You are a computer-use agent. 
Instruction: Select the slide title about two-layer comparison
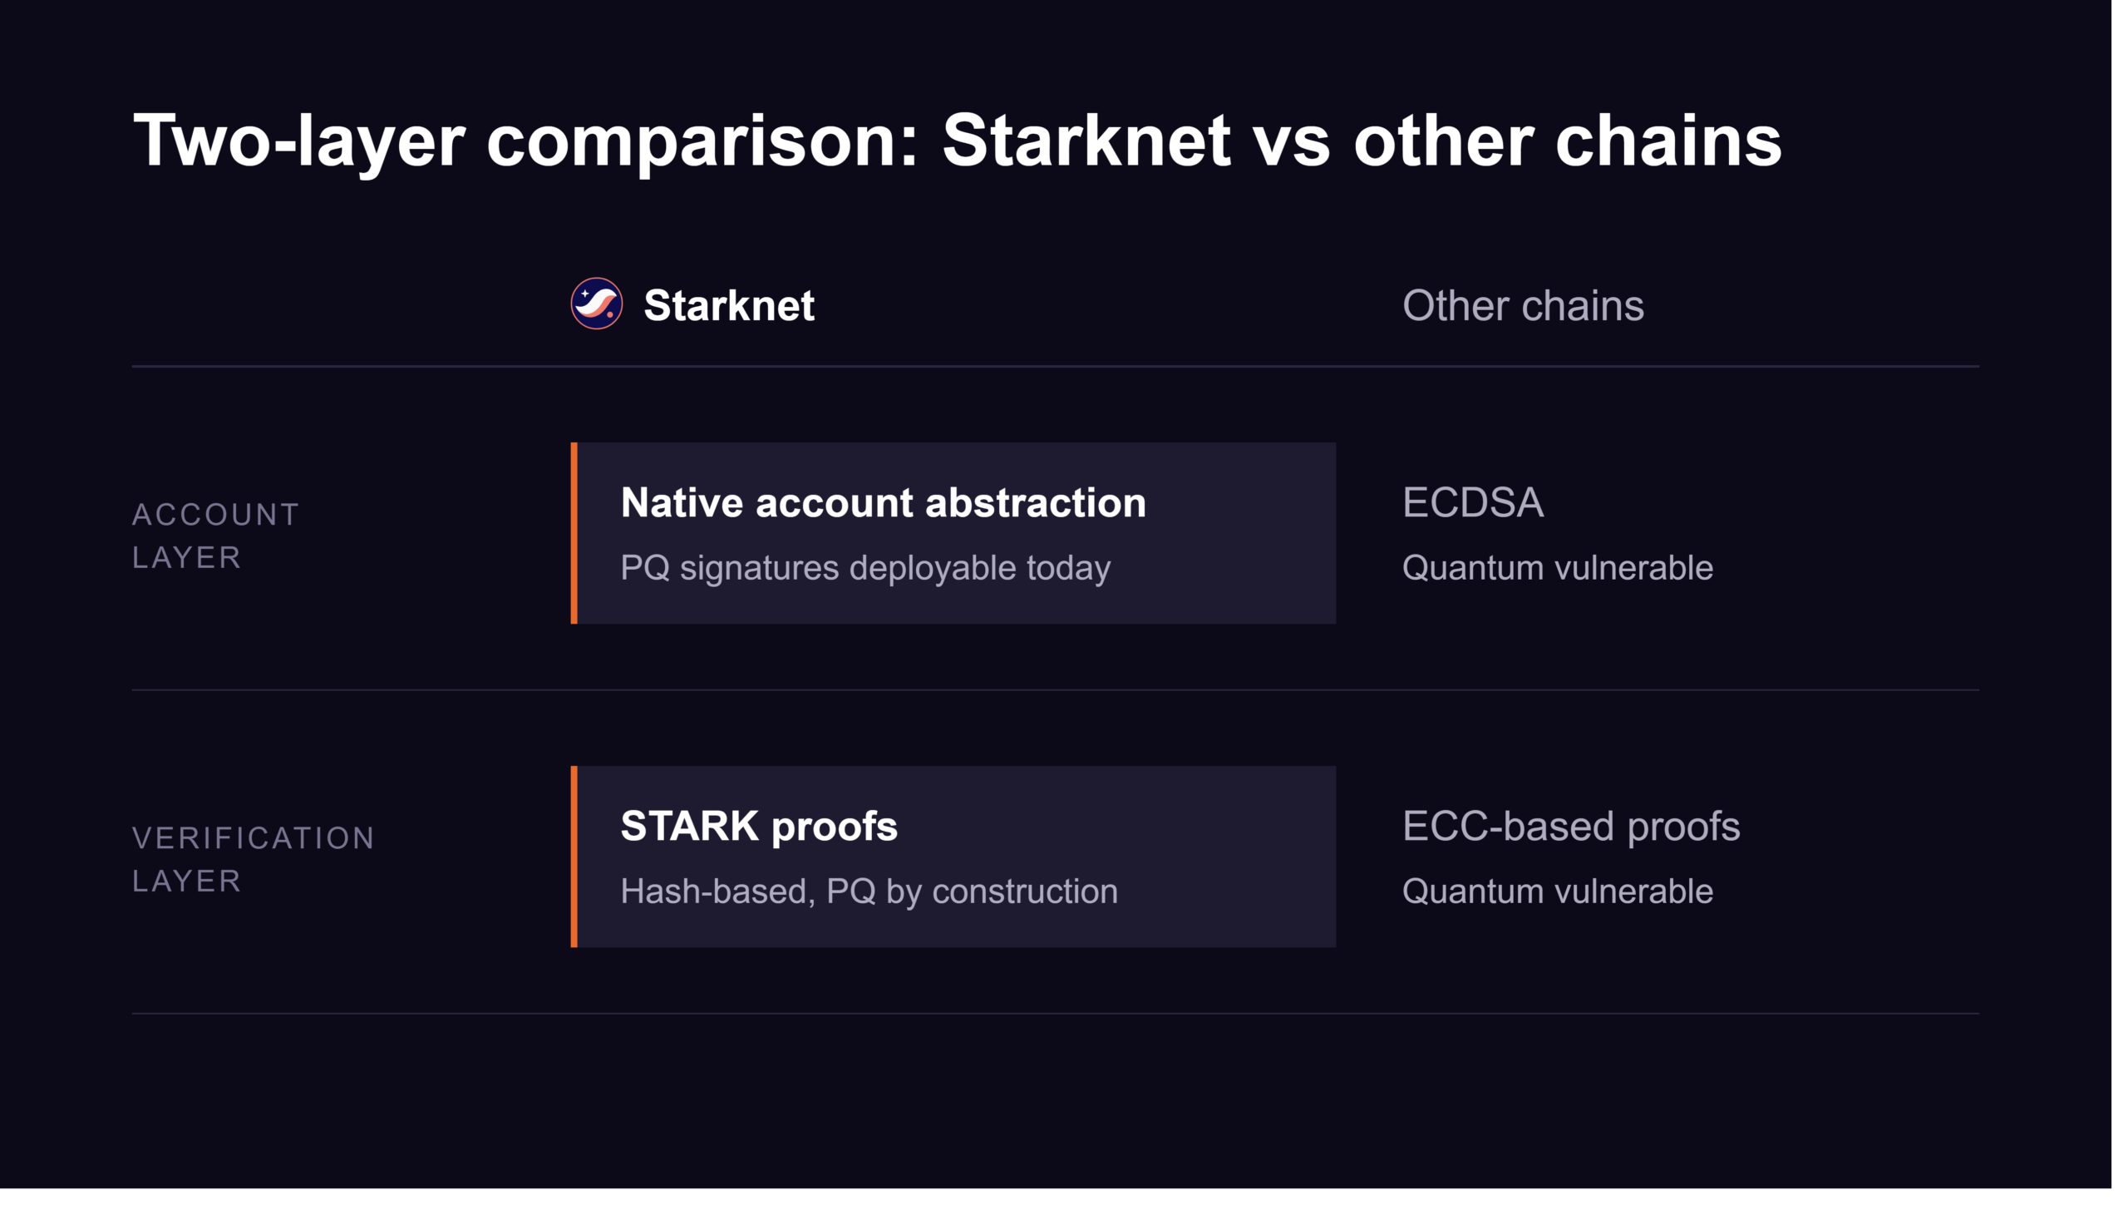[957, 141]
